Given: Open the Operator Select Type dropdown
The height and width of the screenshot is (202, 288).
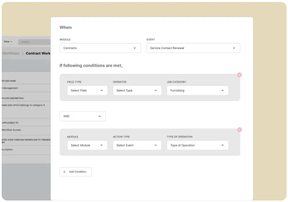Looking at the screenshot, I should pyautogui.click(x=137, y=91).
